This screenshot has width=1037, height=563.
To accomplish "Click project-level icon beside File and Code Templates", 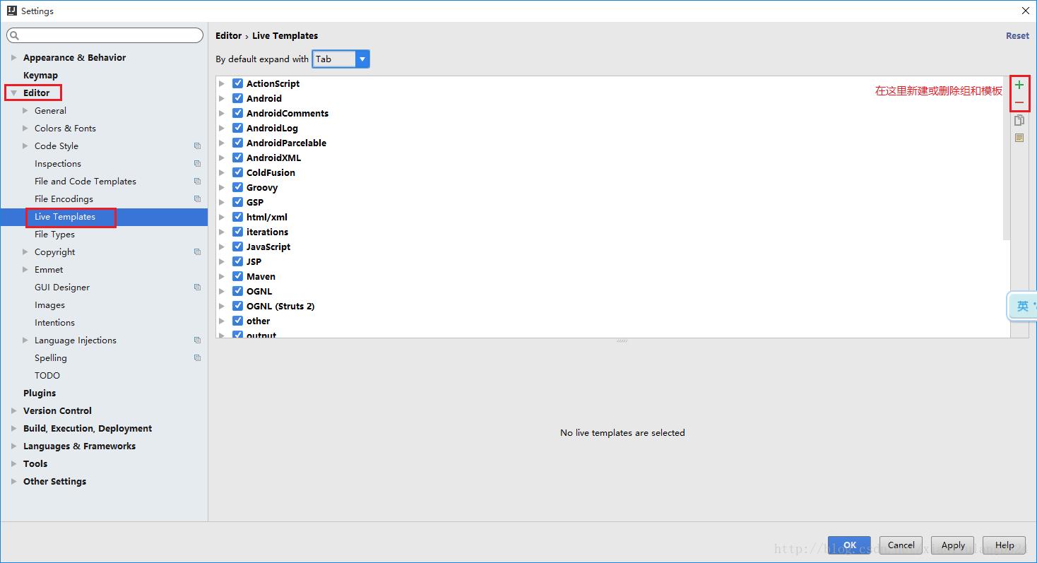I will (197, 182).
